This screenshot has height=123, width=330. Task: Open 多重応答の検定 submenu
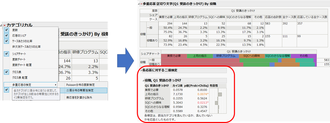pyautogui.click(x=30, y=85)
